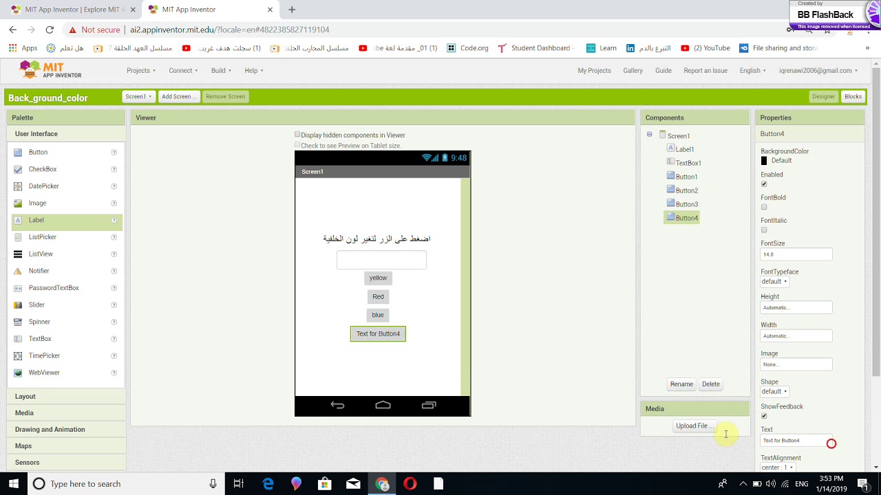Uncheck the ShowFeedback property checkbox
881x495 pixels.
(x=764, y=416)
